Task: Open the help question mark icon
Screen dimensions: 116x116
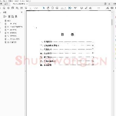Action: 105,4
